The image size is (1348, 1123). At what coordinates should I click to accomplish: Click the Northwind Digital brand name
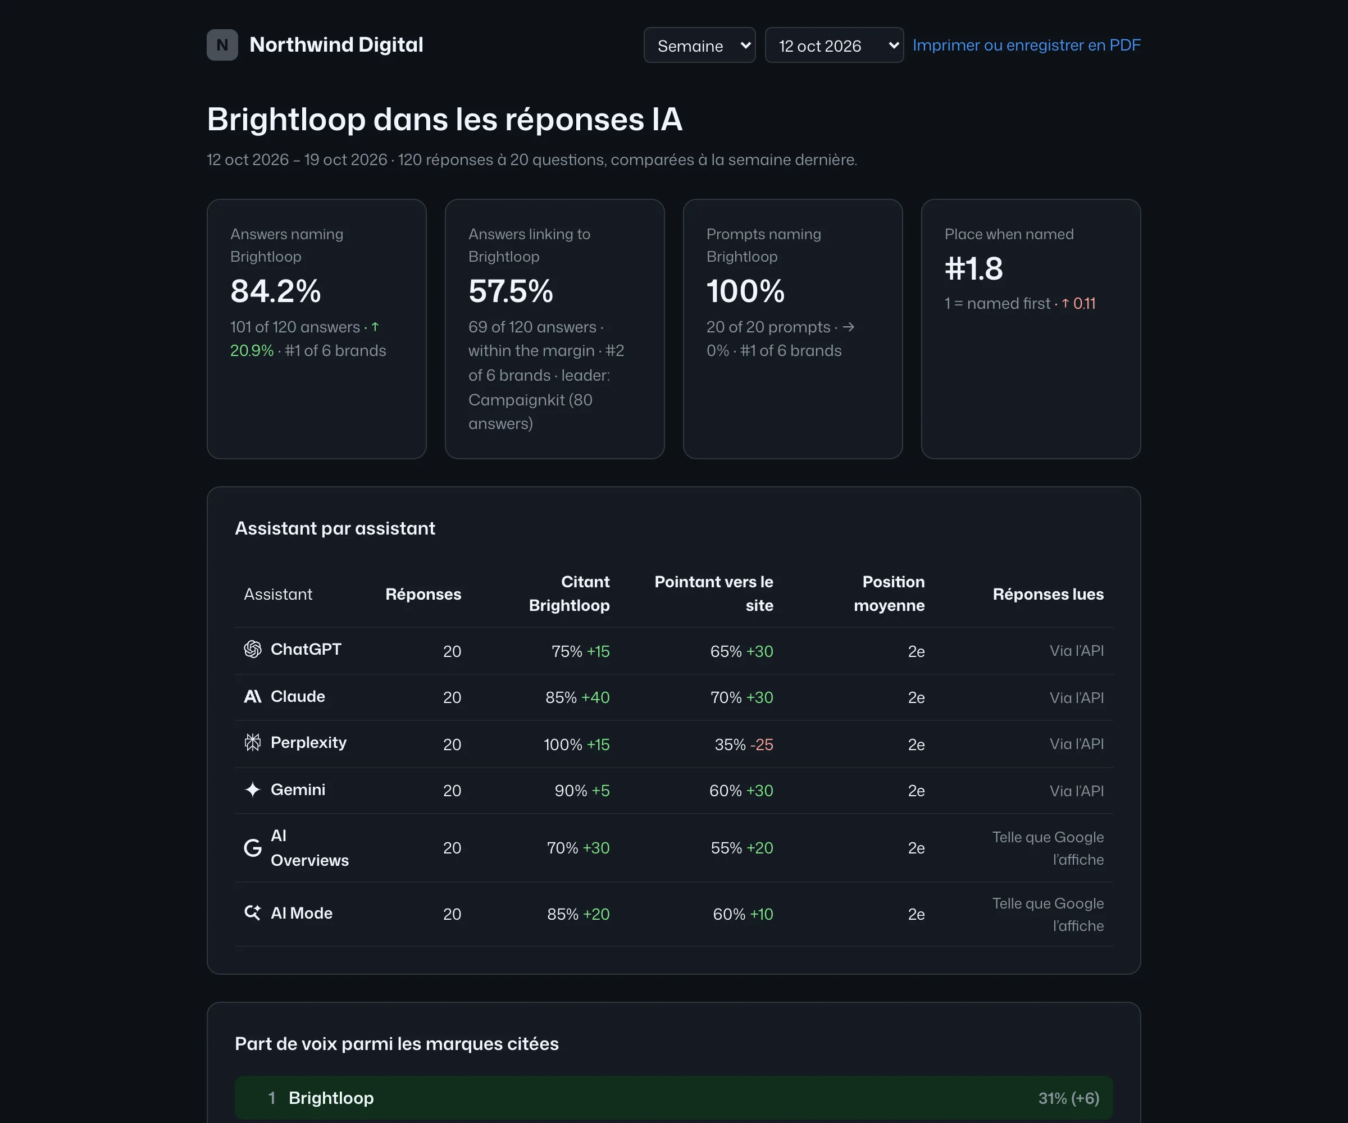(x=336, y=45)
